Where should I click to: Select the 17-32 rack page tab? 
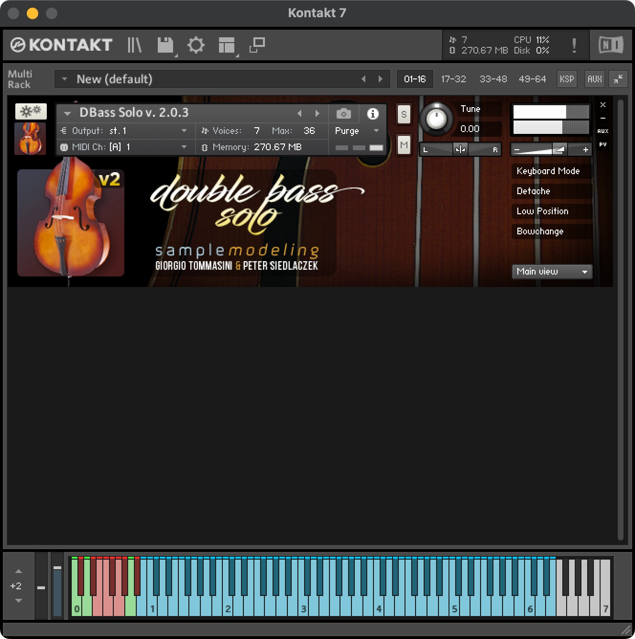pos(453,79)
